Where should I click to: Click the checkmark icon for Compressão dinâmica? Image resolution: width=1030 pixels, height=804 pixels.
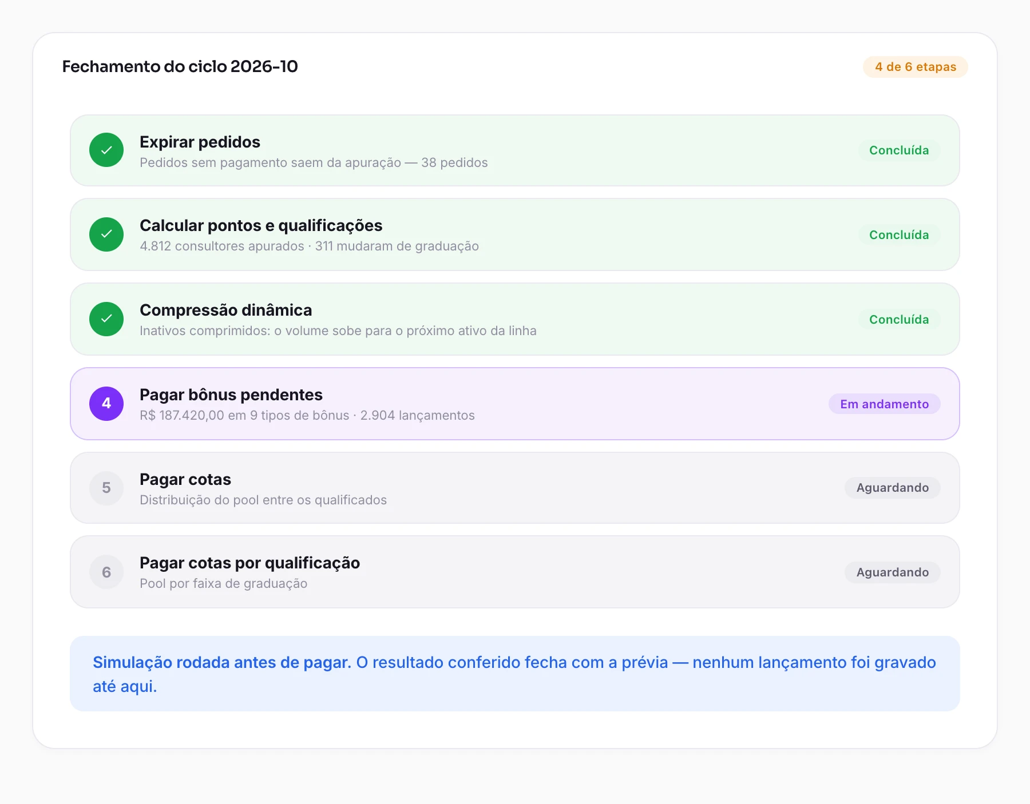(106, 319)
